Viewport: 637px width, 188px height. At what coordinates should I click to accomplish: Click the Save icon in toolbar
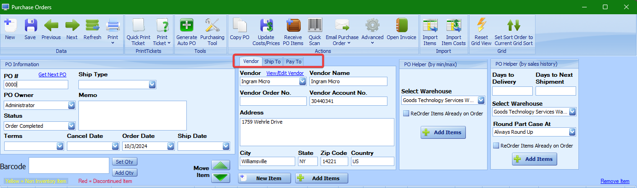pos(30,26)
